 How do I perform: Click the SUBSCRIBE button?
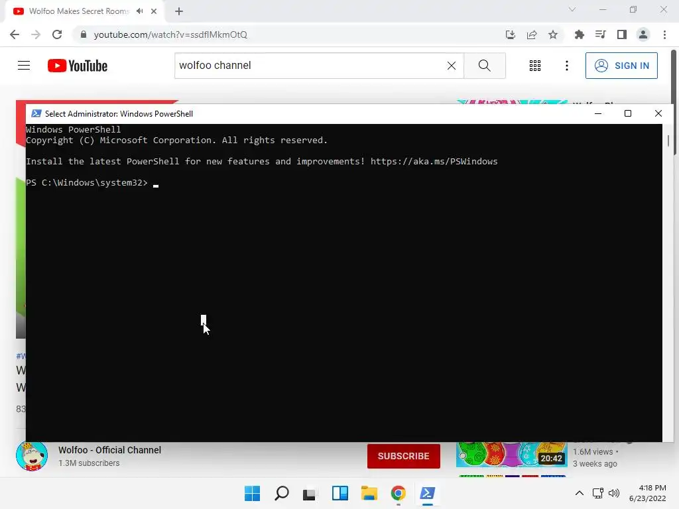[x=404, y=456]
